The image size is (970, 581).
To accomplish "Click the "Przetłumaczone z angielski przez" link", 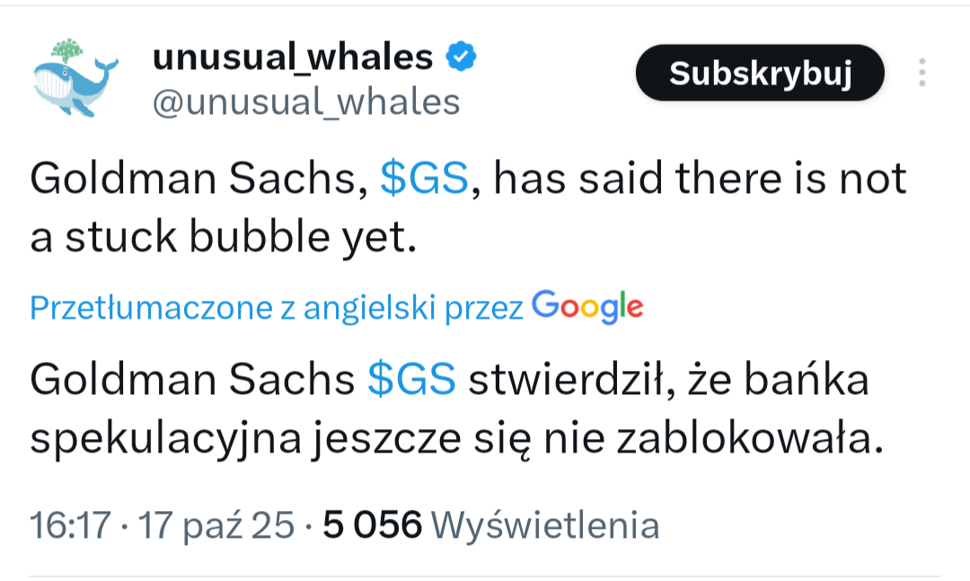I will coord(276,309).
